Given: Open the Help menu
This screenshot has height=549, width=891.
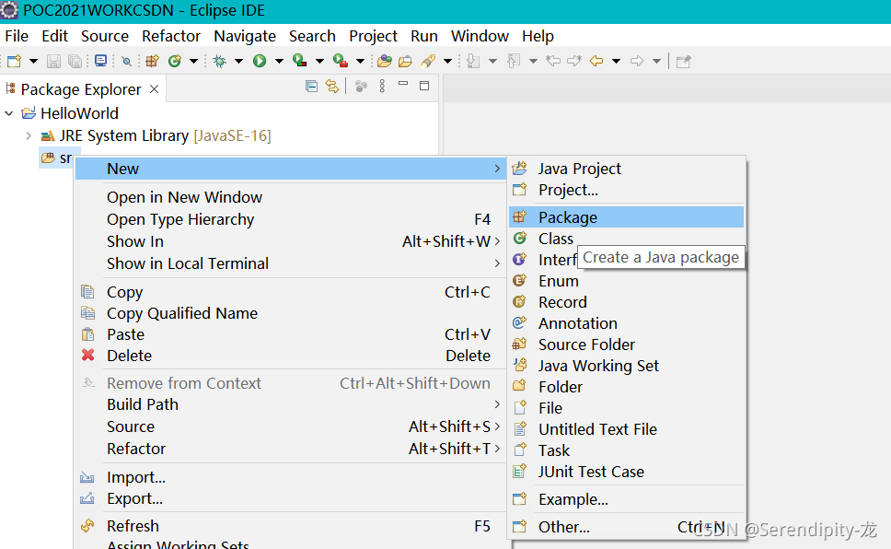Looking at the screenshot, I should [x=538, y=36].
